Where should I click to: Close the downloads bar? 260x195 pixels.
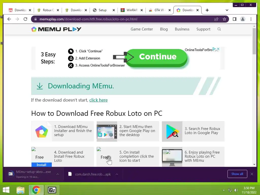(x=252, y=174)
